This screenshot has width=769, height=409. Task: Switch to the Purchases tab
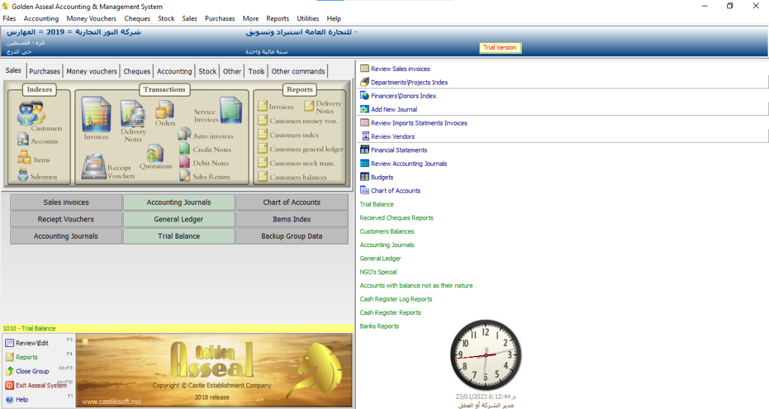pyautogui.click(x=45, y=72)
